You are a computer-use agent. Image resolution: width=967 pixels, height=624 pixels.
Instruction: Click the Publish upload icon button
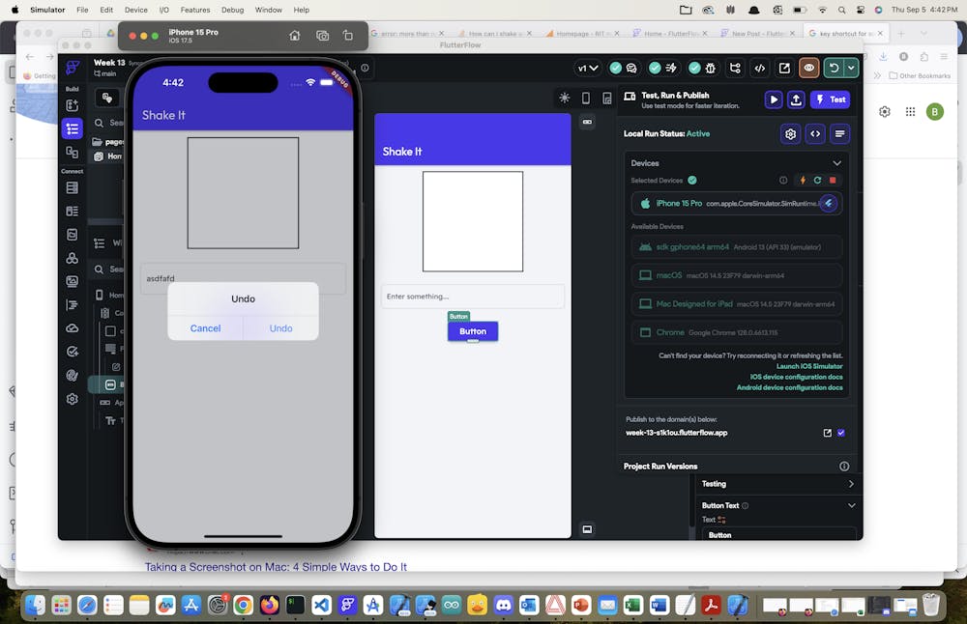click(x=796, y=99)
